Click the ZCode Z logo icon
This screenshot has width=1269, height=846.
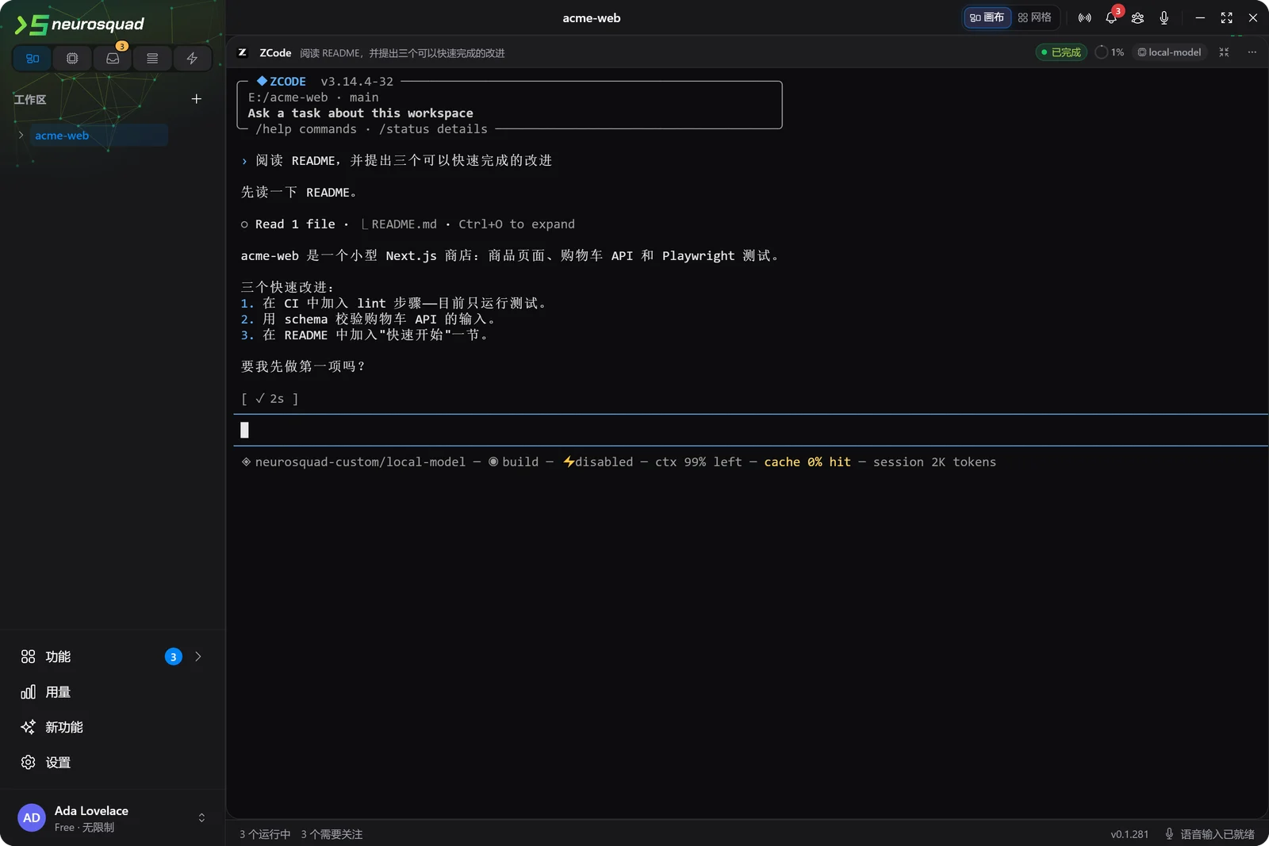tap(243, 52)
